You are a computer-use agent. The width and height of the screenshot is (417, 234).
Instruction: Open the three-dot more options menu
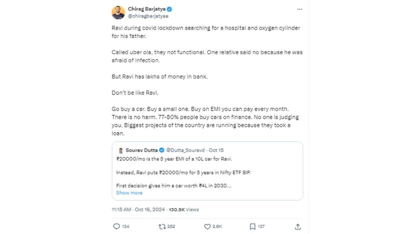coord(300,9)
